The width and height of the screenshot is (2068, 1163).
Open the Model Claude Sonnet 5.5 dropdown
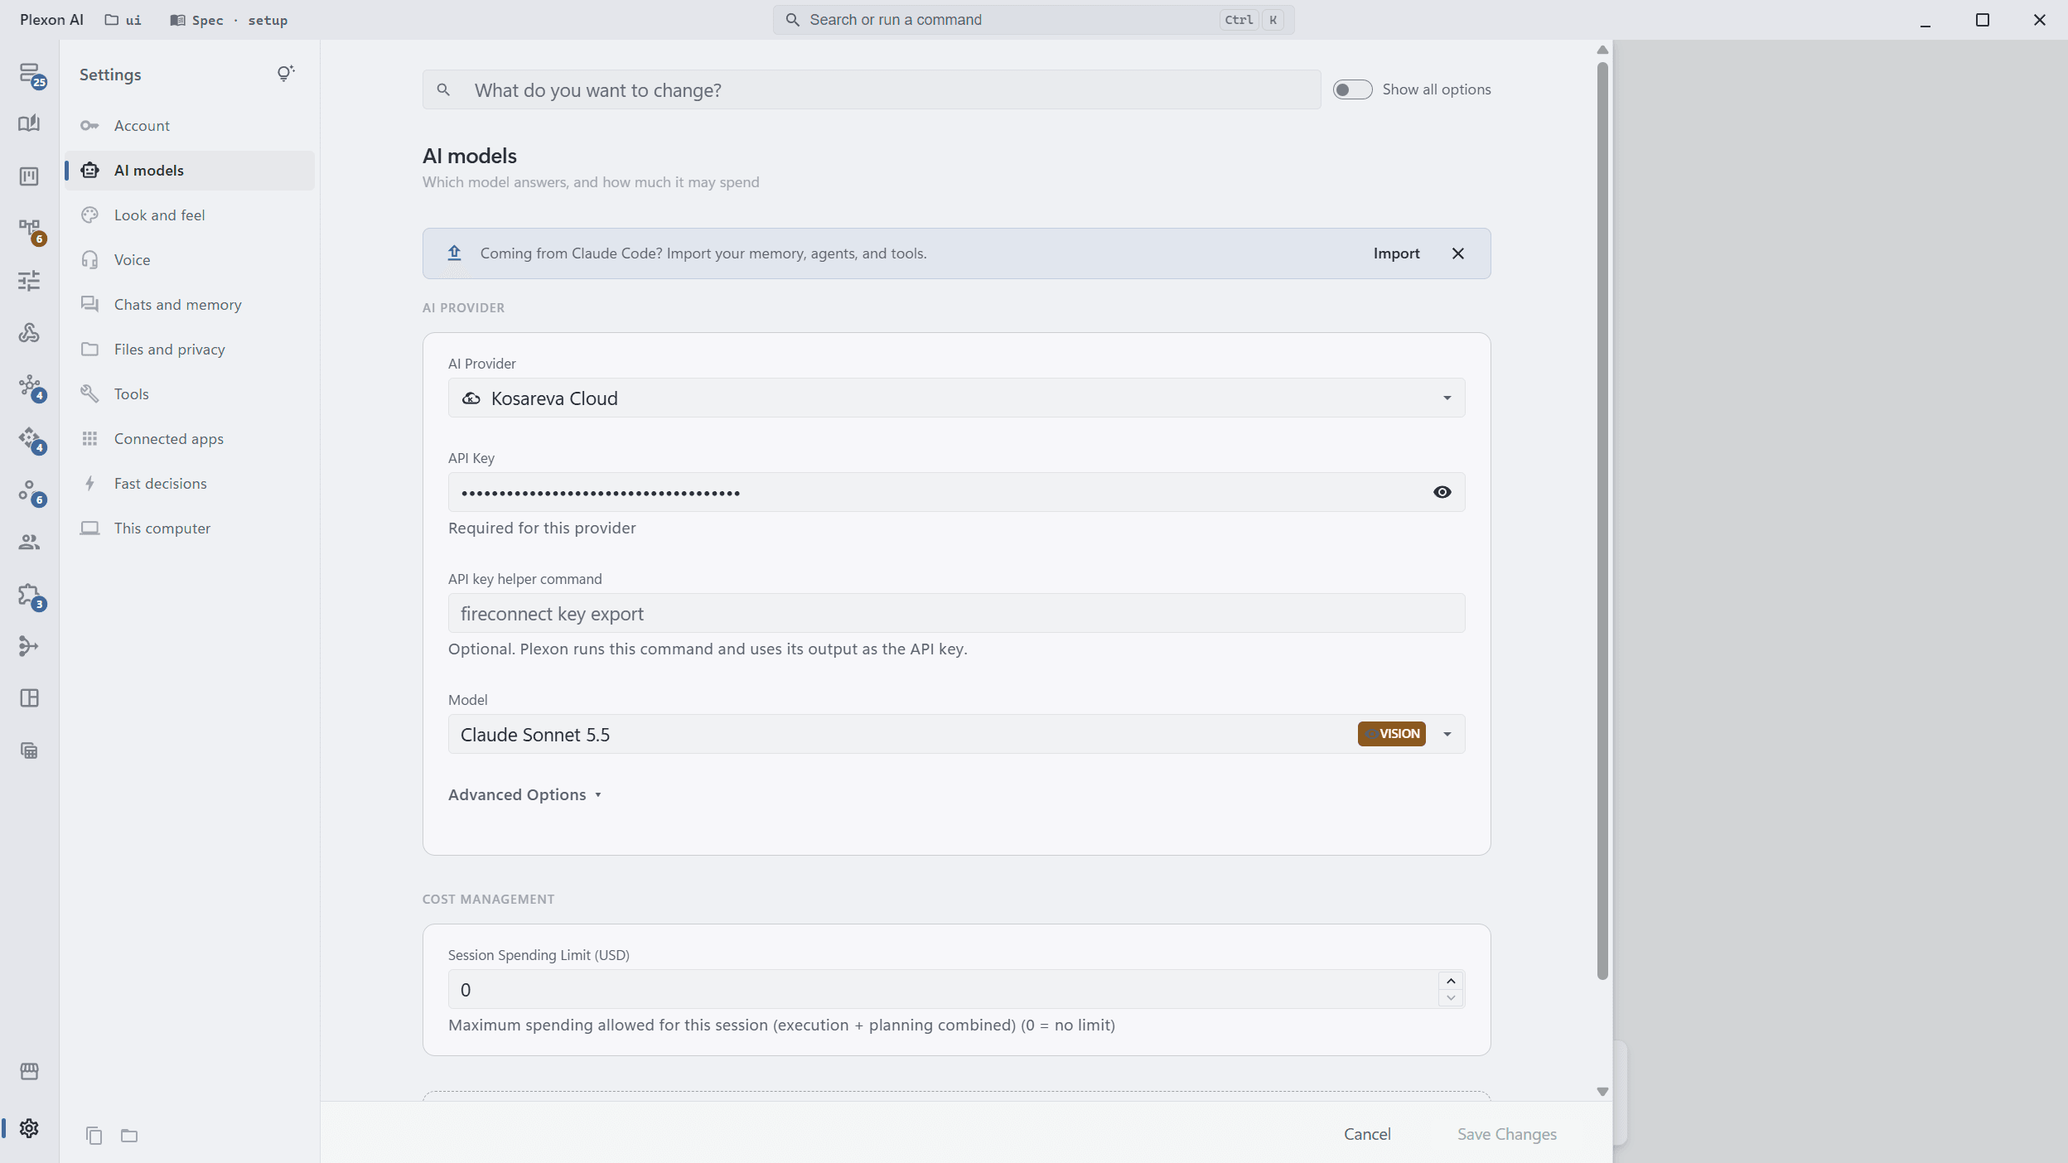pos(956,735)
